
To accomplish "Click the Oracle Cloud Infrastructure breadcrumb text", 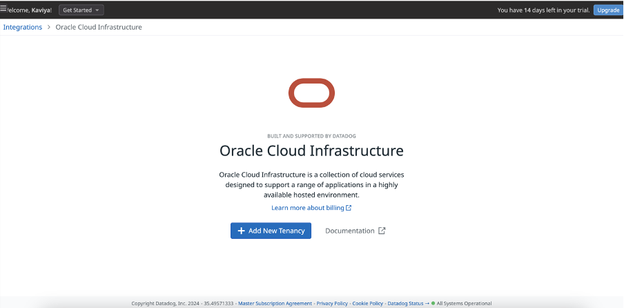I will (x=99, y=27).
